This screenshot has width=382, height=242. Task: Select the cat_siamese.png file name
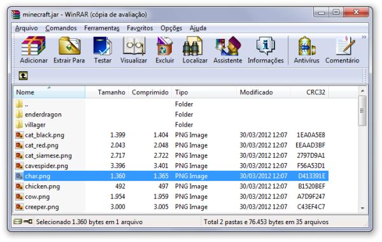(x=48, y=155)
